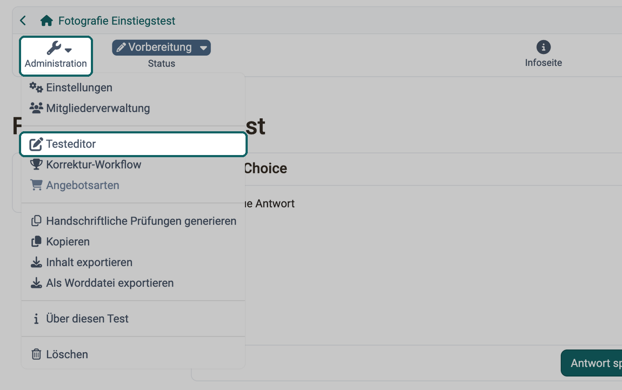Viewport: 622px width, 390px height.
Task: Click the Status label under Vorbereitung
Action: [162, 63]
